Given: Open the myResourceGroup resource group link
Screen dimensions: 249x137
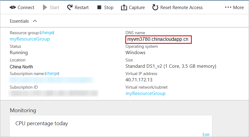Looking at the screenshot, I should tap(30, 39).
